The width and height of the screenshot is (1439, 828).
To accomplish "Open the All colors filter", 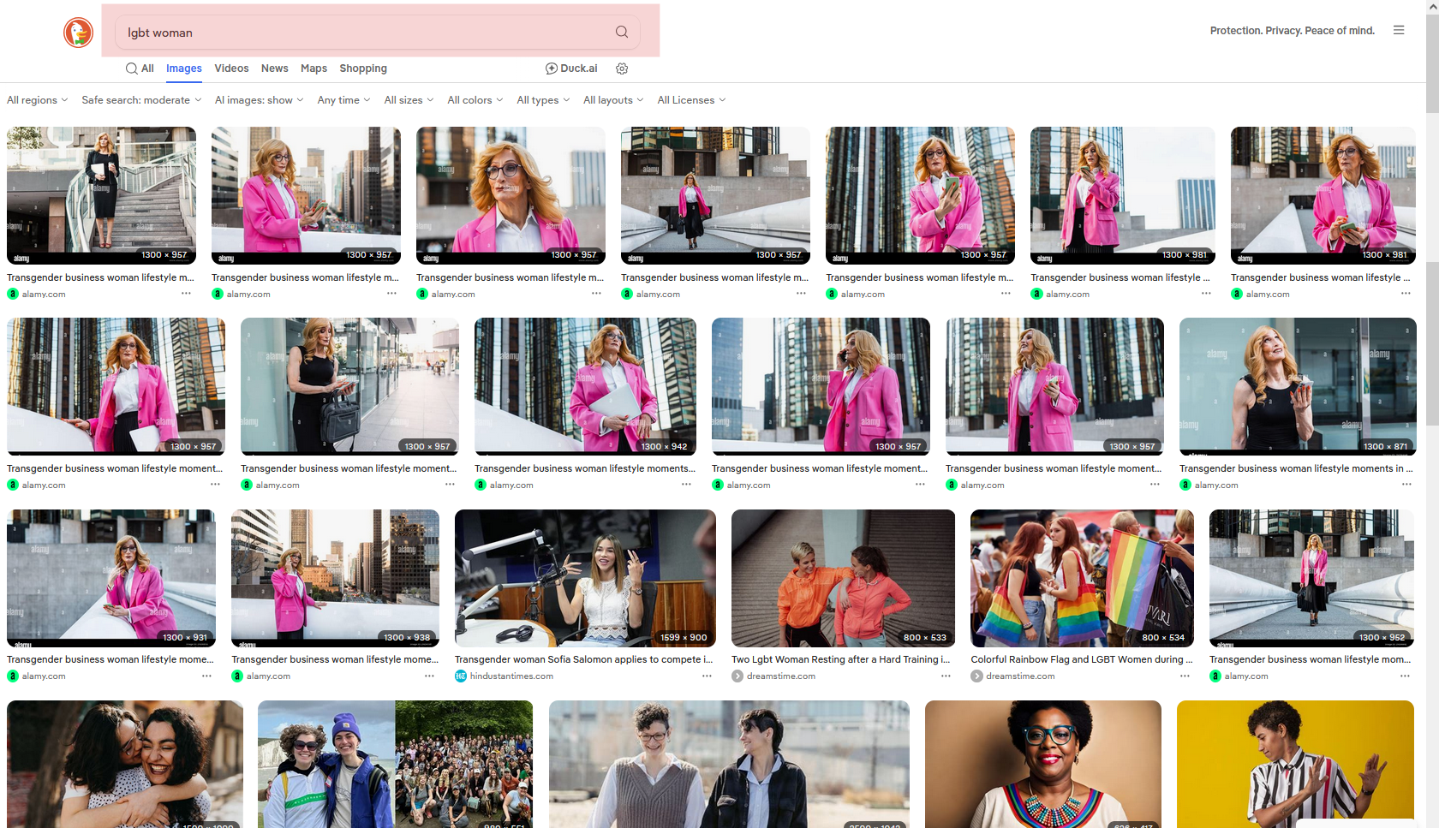I will (x=475, y=100).
